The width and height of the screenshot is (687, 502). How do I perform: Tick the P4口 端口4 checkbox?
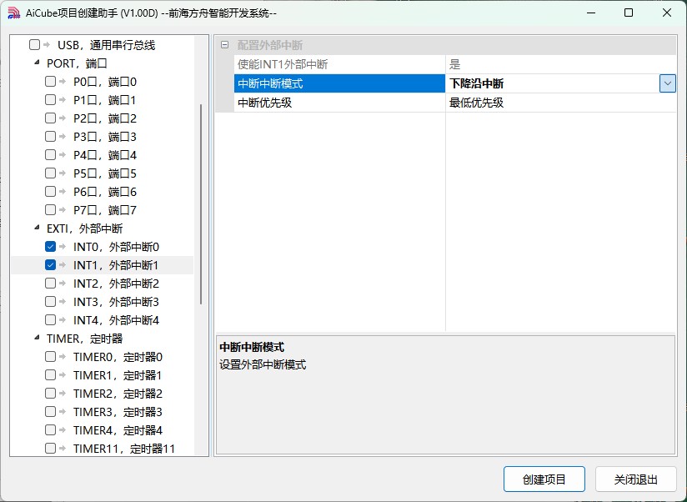tap(50, 155)
